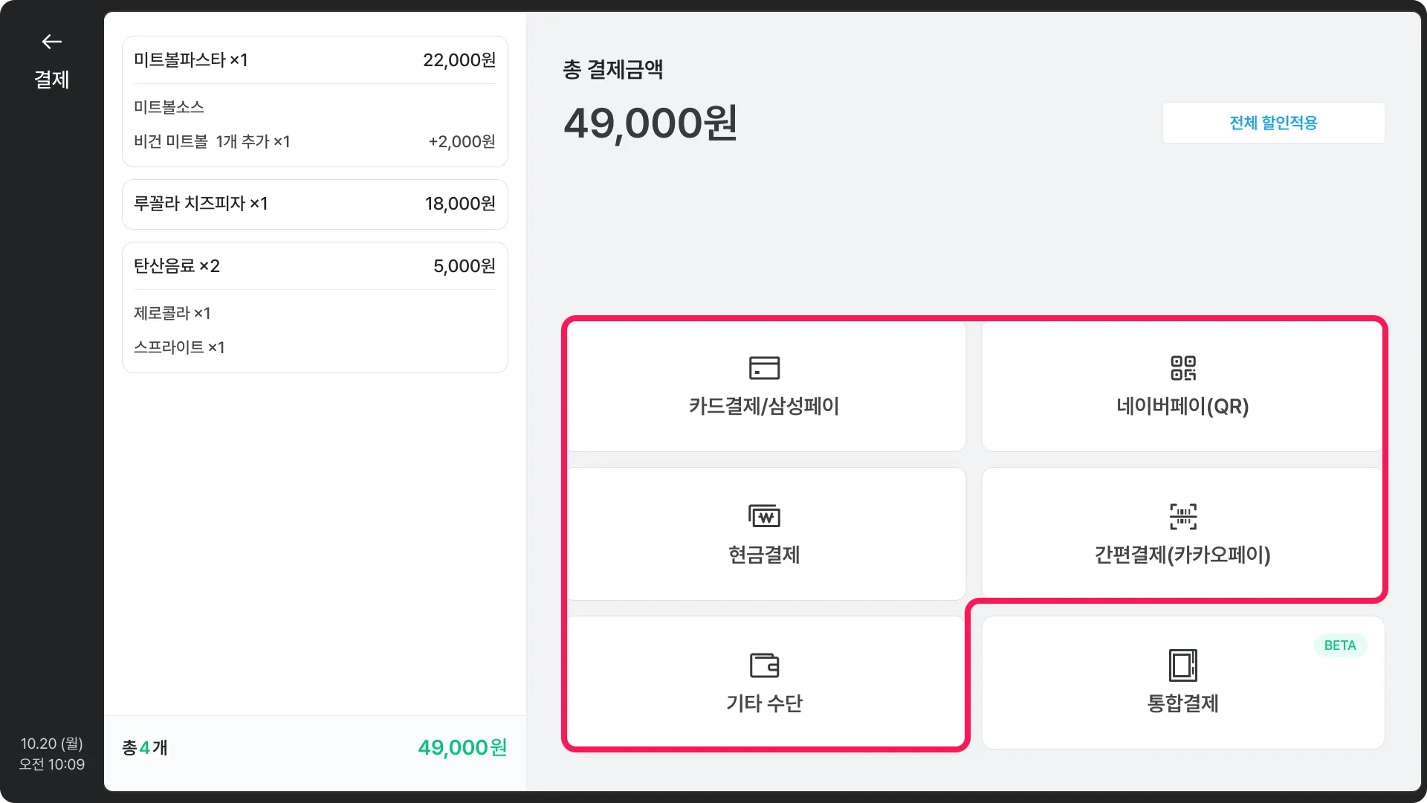Select 현금결제 cash payment label

(764, 555)
